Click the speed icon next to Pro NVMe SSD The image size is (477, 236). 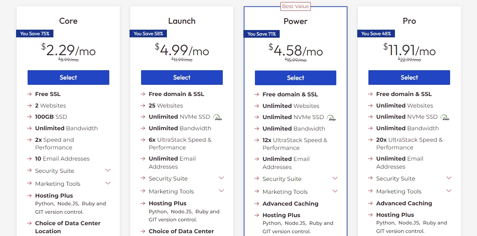[445, 117]
